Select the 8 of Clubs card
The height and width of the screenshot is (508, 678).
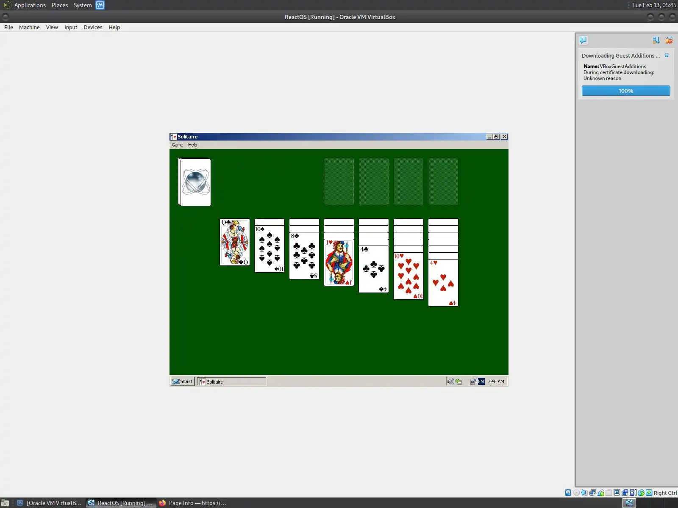point(304,256)
